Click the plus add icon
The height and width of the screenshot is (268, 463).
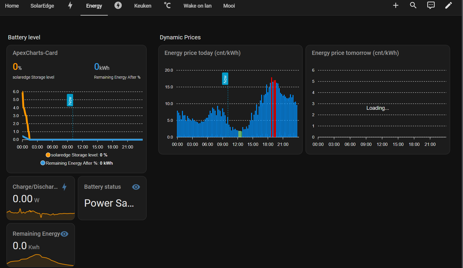coord(396,5)
